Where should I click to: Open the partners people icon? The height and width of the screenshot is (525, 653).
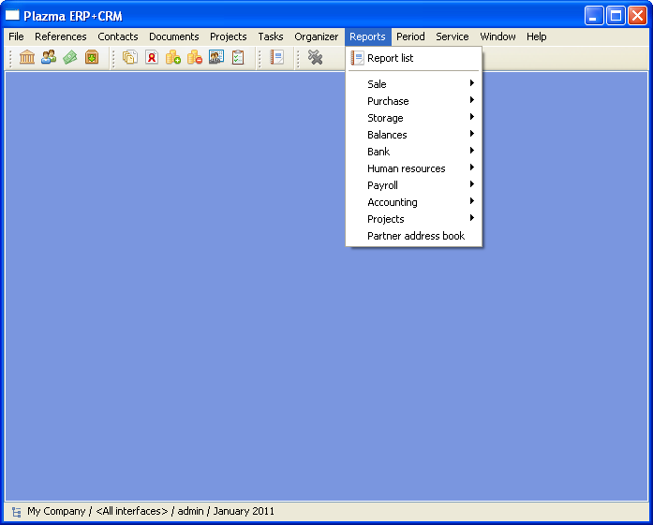pos(49,58)
